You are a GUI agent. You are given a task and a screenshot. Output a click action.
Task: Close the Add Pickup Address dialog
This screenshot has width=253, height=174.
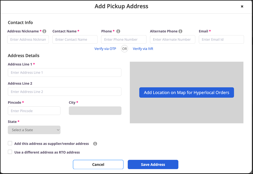242,7
